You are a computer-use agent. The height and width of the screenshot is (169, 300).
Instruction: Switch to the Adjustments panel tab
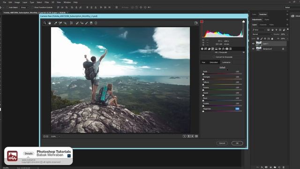257,20
